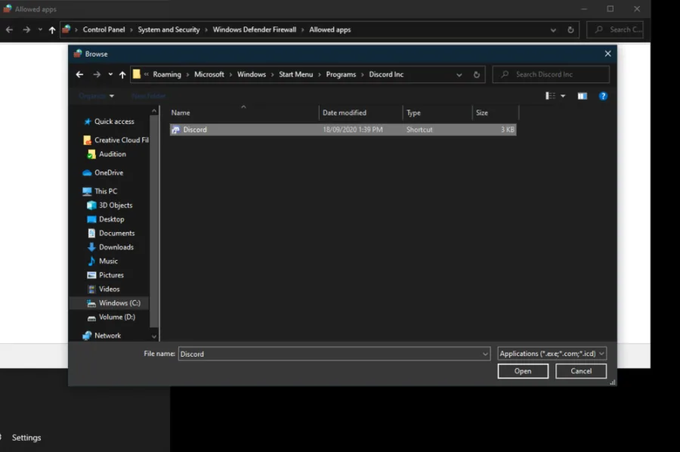Open Audition folder in sidebar
680x452 pixels.
pos(107,154)
